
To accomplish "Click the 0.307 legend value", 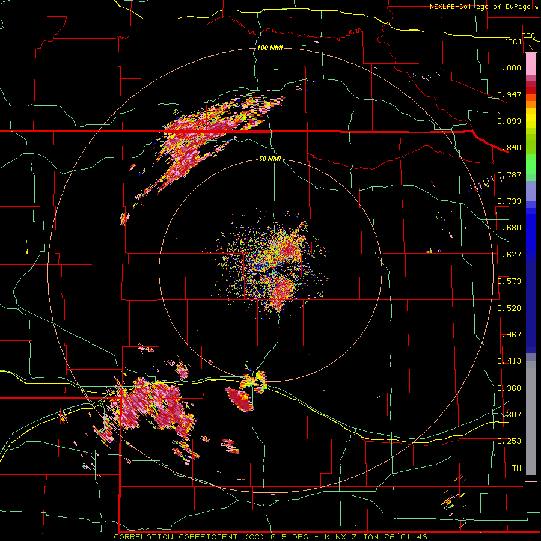I will 509,415.
